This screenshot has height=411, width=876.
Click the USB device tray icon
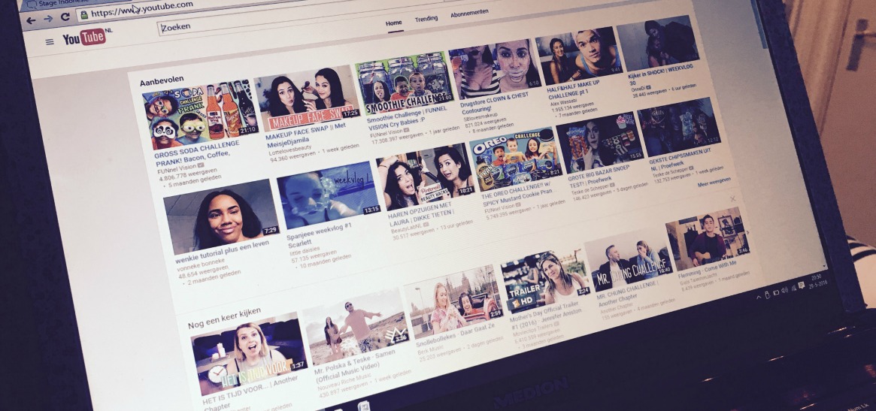pos(768,295)
